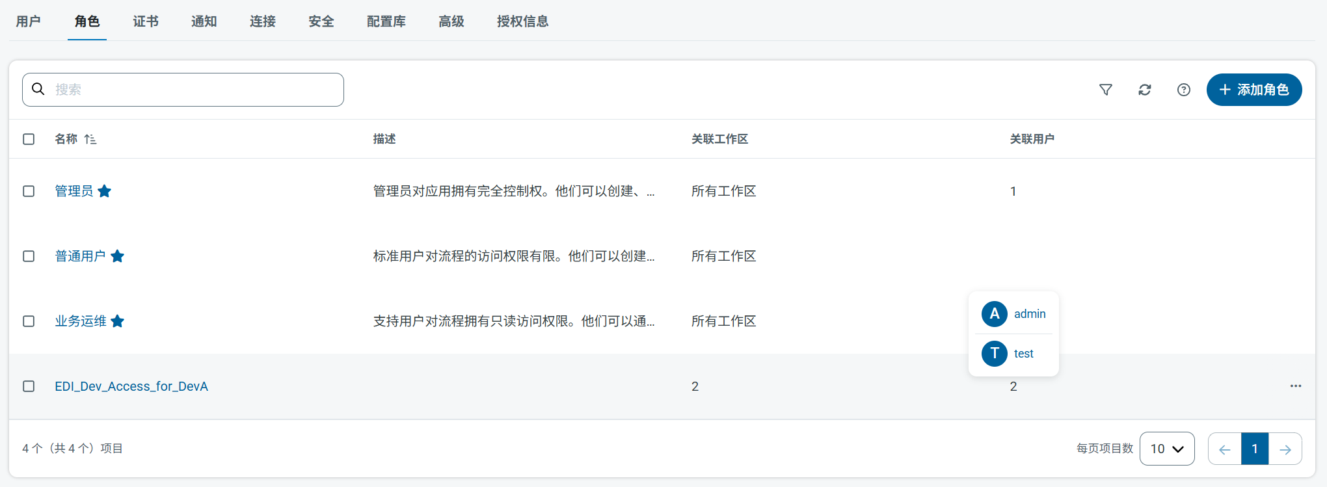Screen dimensions: 1327x487
Task: Go to the next page arrow
Action: pyautogui.click(x=1285, y=449)
